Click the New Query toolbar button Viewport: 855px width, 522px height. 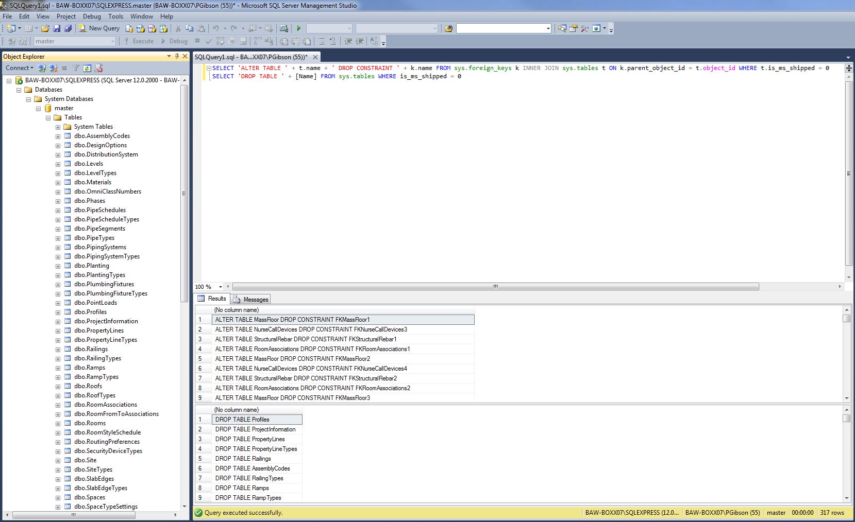point(99,28)
